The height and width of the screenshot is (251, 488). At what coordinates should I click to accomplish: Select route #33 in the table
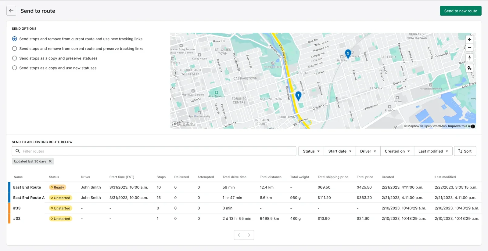click(17, 208)
